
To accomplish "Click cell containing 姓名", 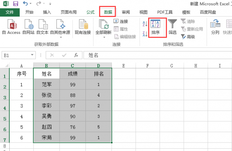I will click(x=47, y=74).
